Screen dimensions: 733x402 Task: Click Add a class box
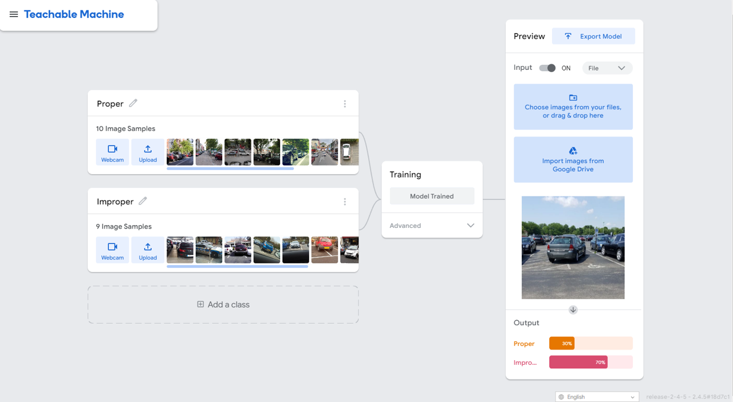click(223, 305)
